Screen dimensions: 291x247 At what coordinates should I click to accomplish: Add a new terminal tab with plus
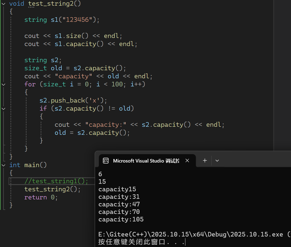(x=205, y=160)
